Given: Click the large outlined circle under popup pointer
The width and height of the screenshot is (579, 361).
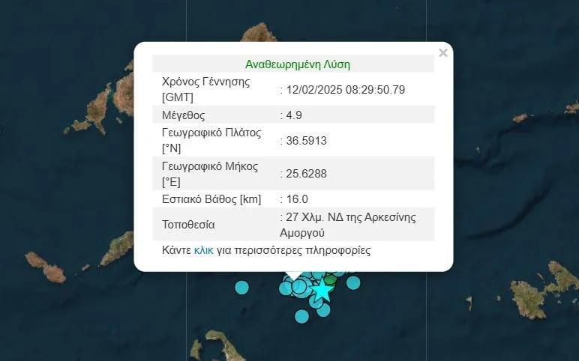Looking at the screenshot, I should pos(298,286).
